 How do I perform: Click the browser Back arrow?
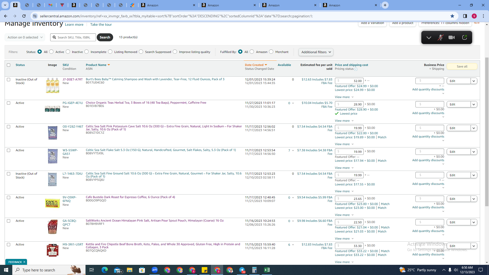[x=6, y=16]
